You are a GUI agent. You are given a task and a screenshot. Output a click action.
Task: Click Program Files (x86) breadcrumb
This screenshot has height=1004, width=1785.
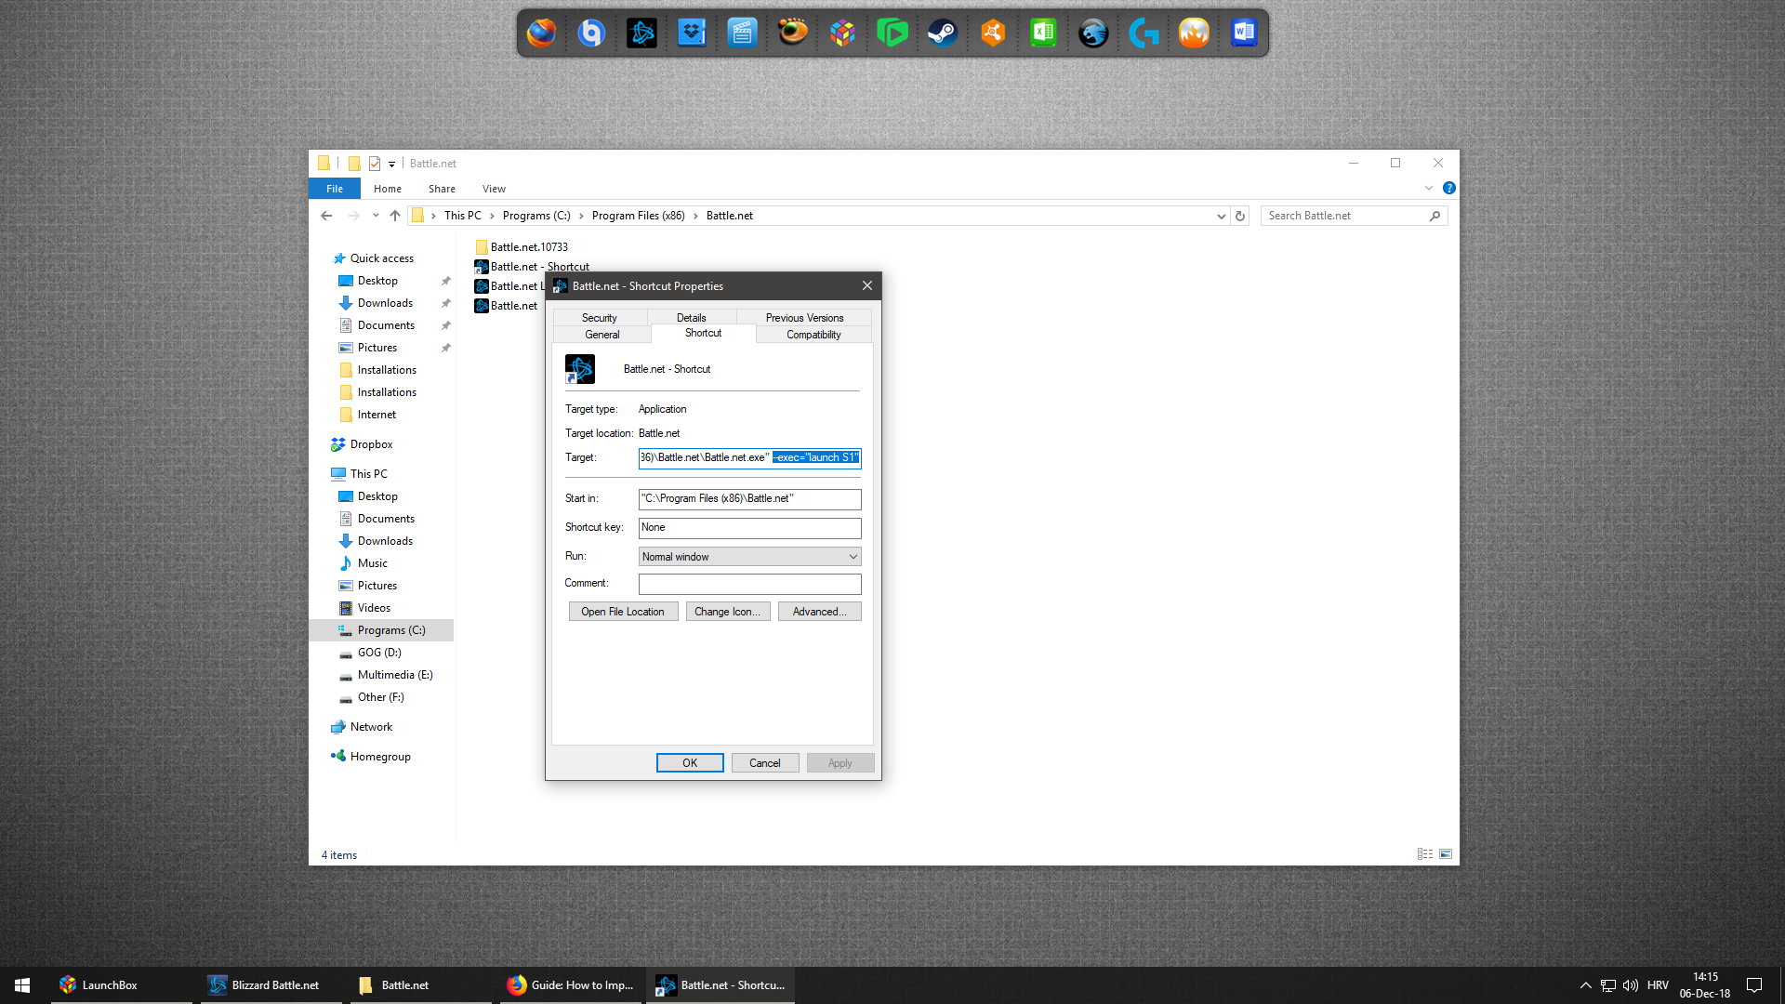point(638,216)
